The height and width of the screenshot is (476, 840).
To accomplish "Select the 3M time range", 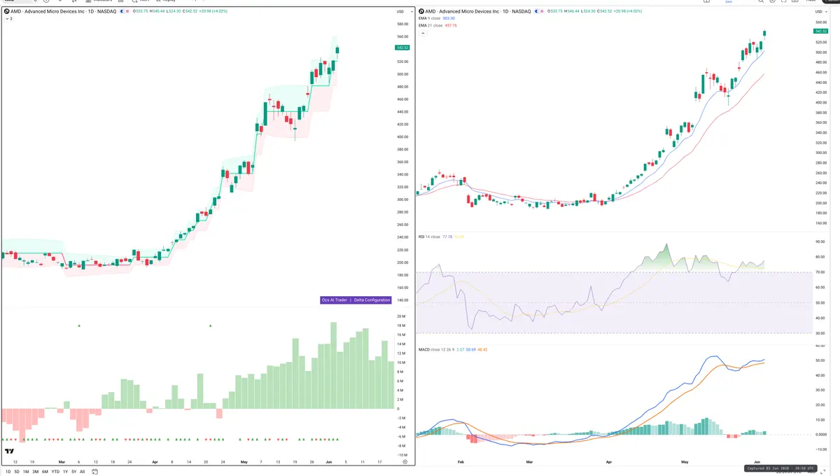I will coord(35,472).
